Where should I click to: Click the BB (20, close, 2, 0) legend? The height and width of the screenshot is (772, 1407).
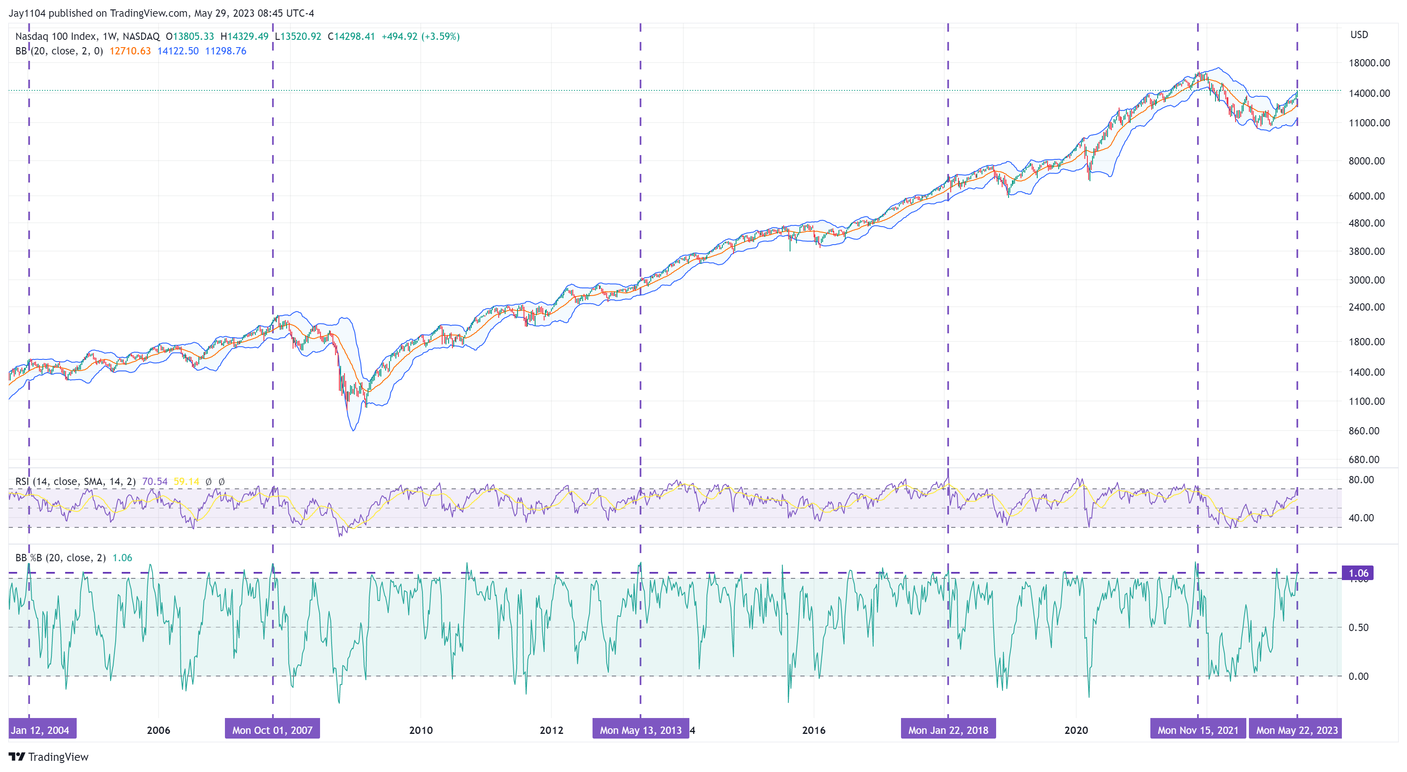(x=59, y=51)
